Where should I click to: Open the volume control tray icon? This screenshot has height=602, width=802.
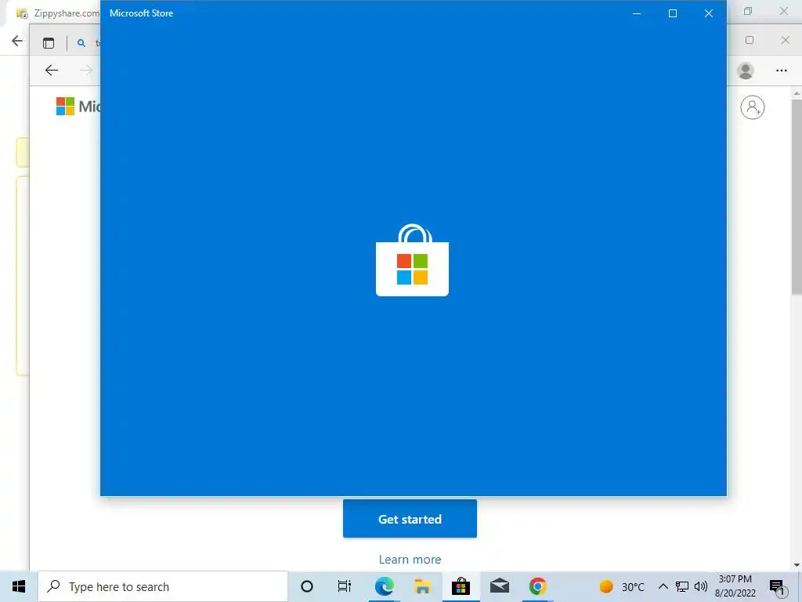(701, 586)
